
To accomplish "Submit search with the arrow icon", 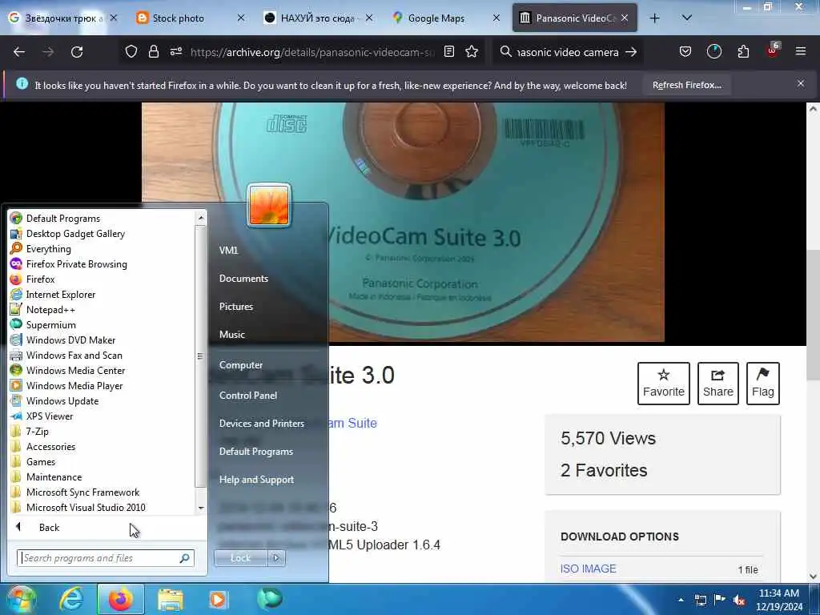I will coord(631,52).
